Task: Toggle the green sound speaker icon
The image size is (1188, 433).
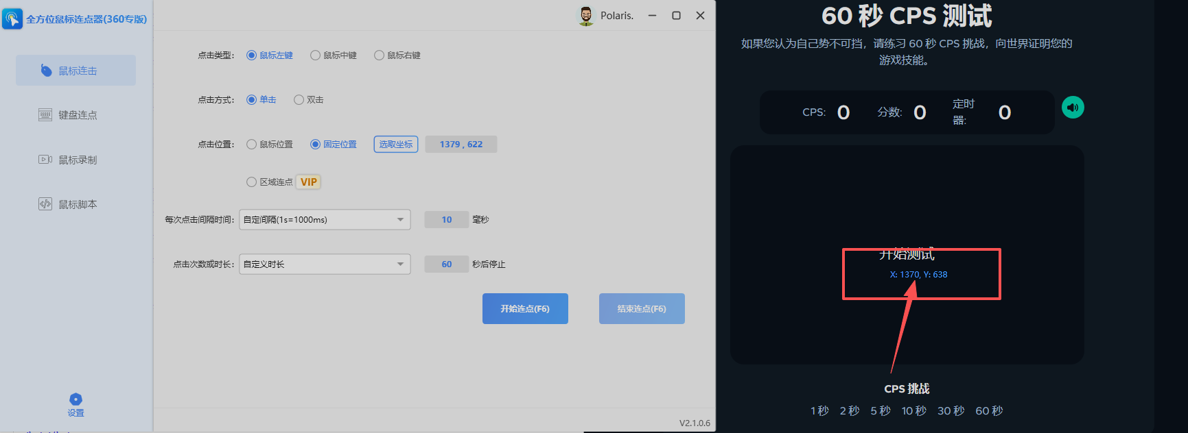Action: pyautogui.click(x=1073, y=108)
